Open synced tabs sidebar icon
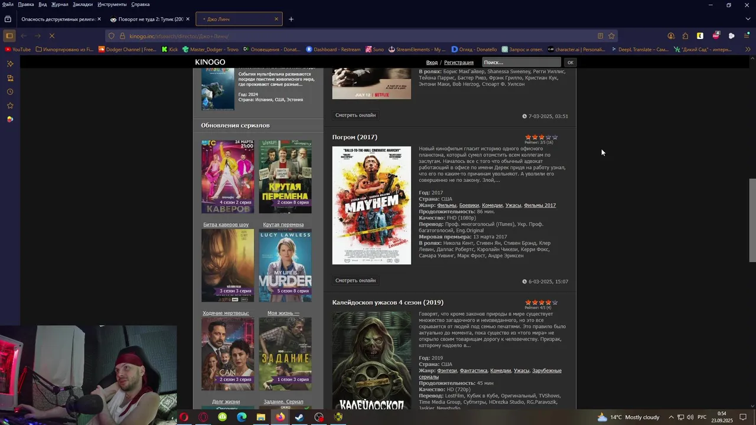 click(x=9, y=78)
